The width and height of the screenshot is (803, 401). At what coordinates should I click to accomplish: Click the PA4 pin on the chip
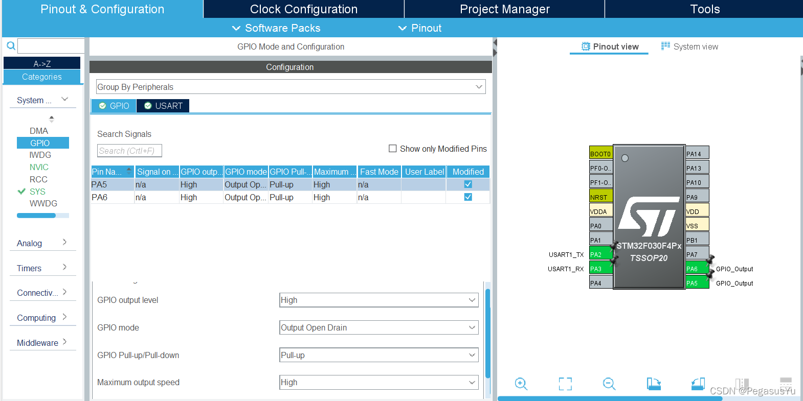tap(600, 282)
